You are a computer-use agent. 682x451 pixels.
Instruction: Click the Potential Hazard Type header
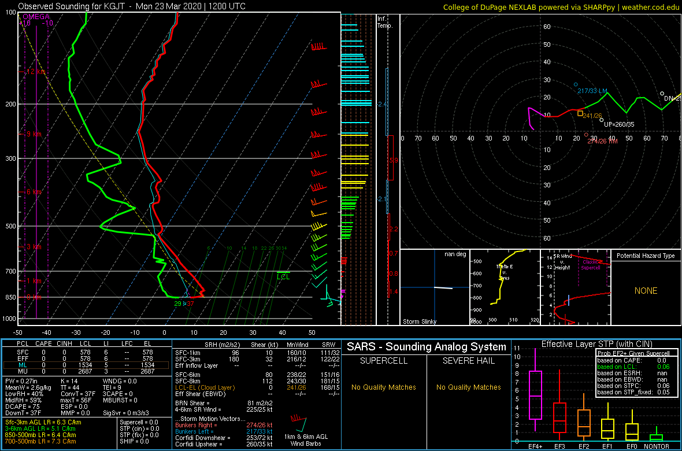pos(646,256)
